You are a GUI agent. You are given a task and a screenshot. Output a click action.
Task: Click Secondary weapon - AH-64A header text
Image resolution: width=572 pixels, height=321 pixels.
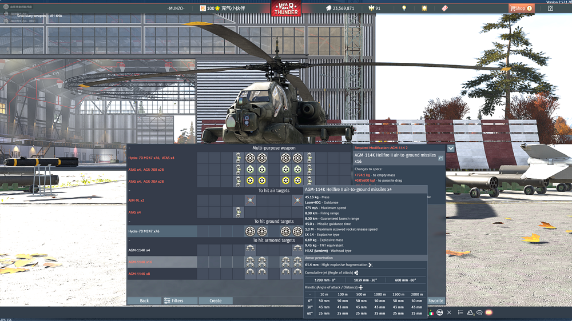(39, 15)
